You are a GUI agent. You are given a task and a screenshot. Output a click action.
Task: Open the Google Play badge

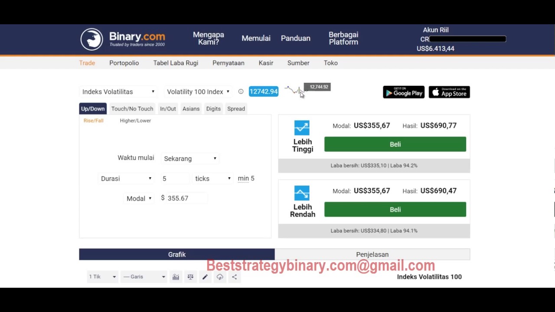point(404,92)
